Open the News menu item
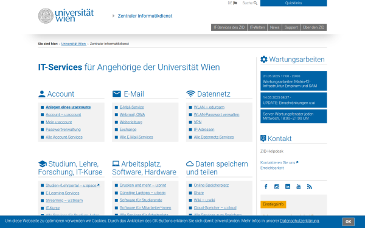This screenshot has height=228, width=365. (275, 27)
